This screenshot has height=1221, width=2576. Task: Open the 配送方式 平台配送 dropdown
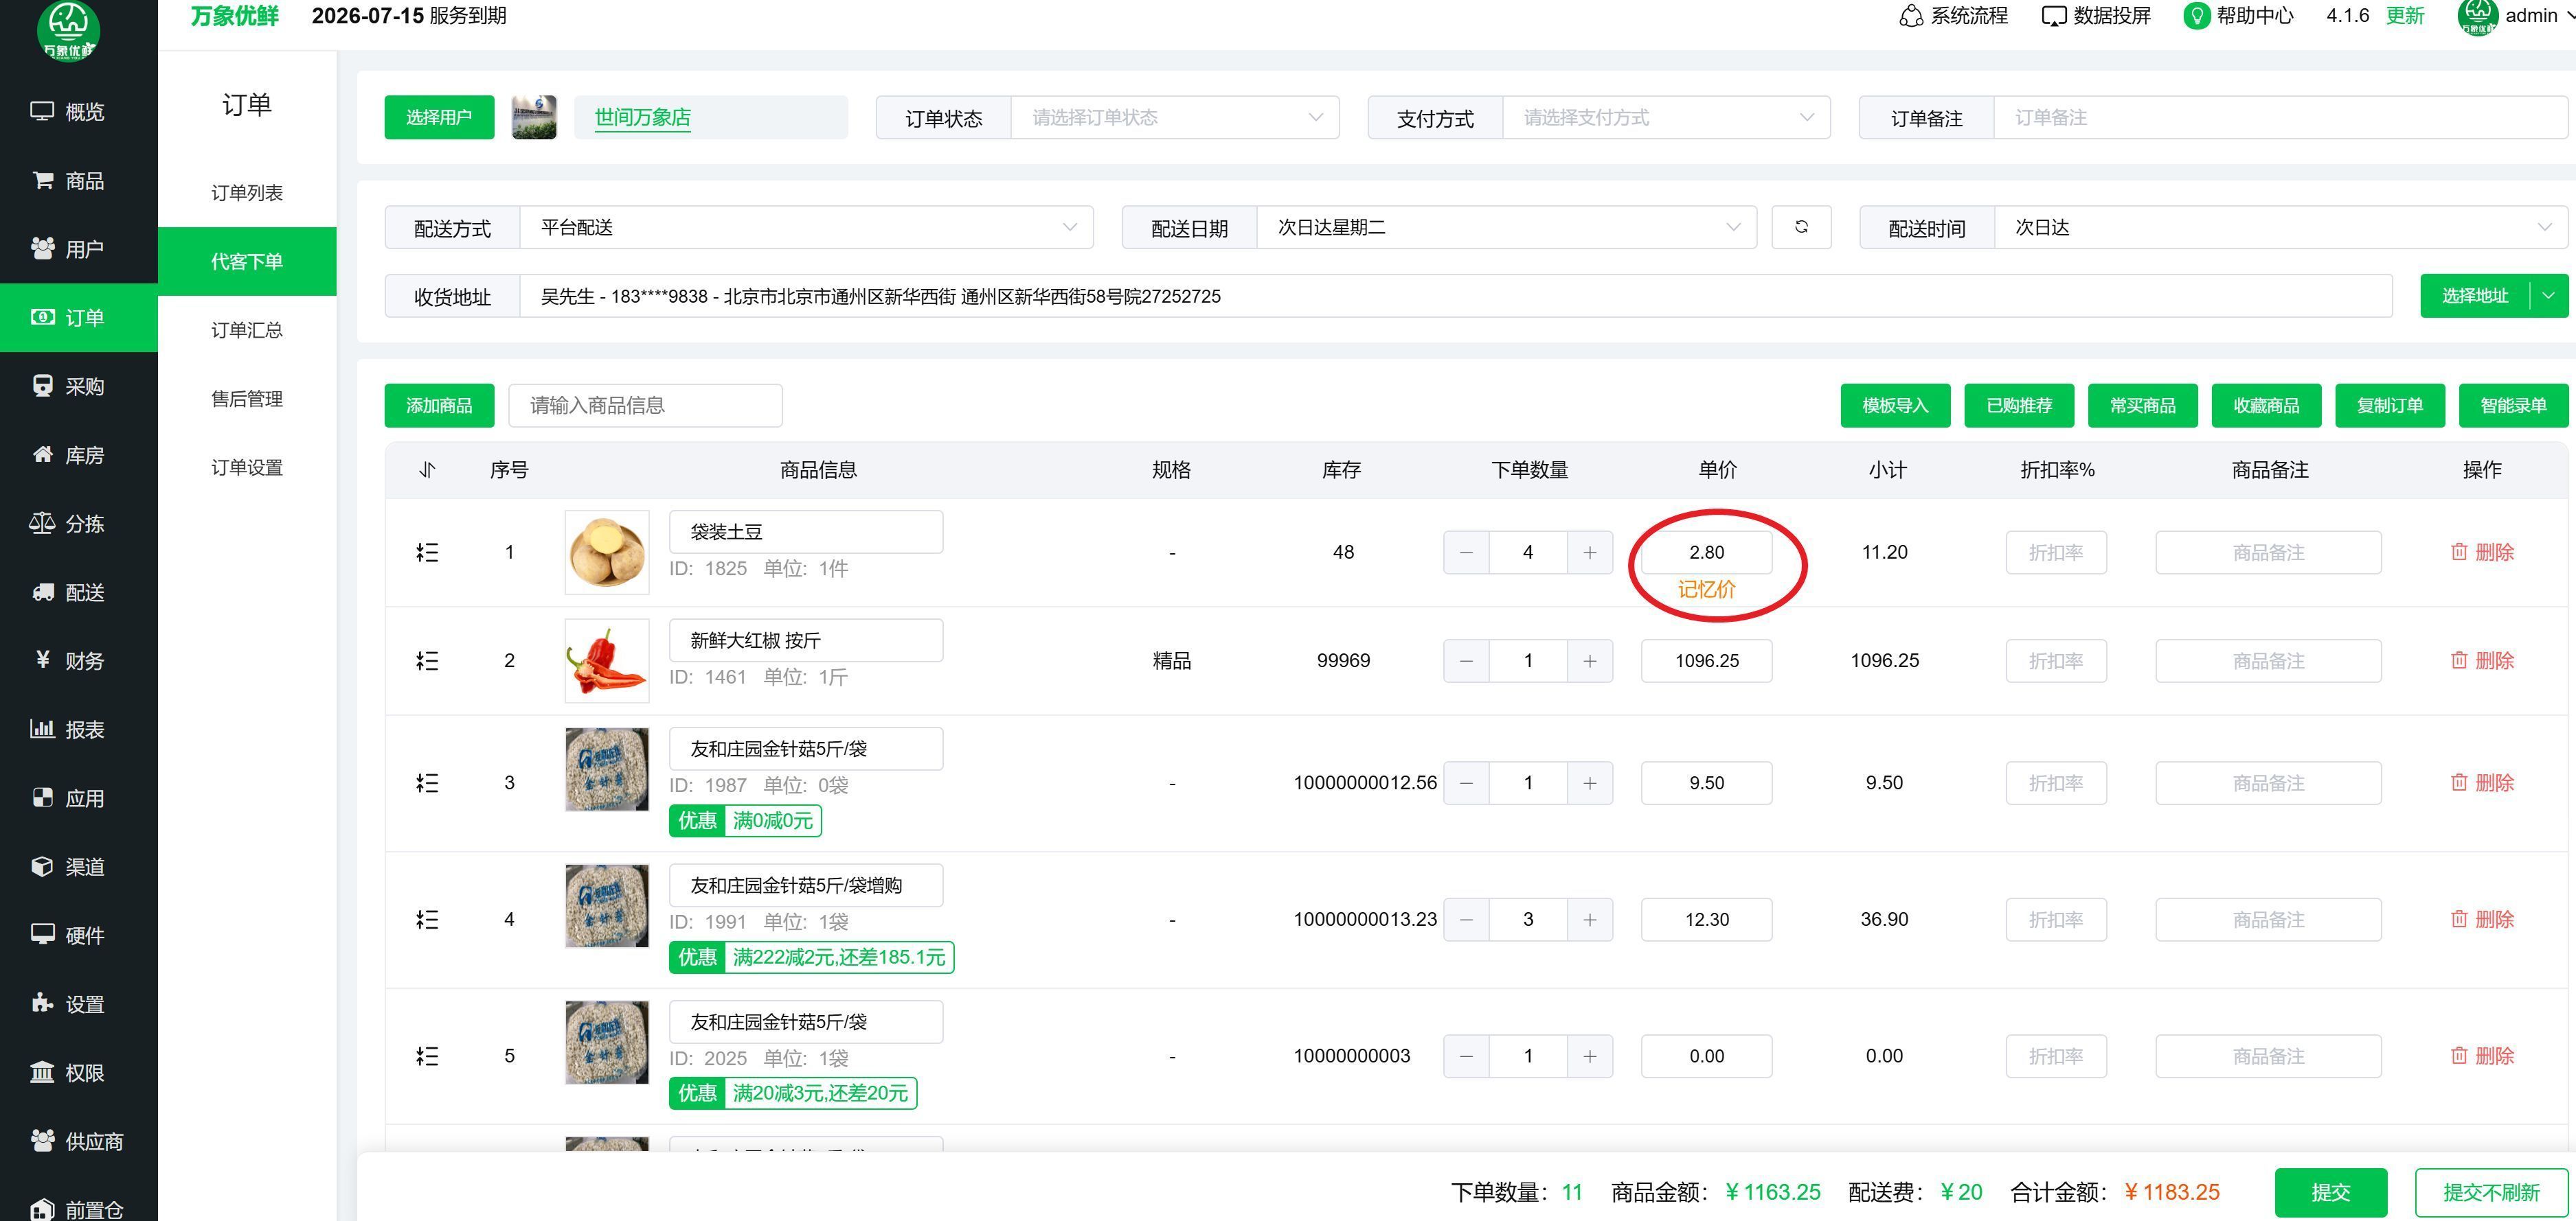pos(806,228)
